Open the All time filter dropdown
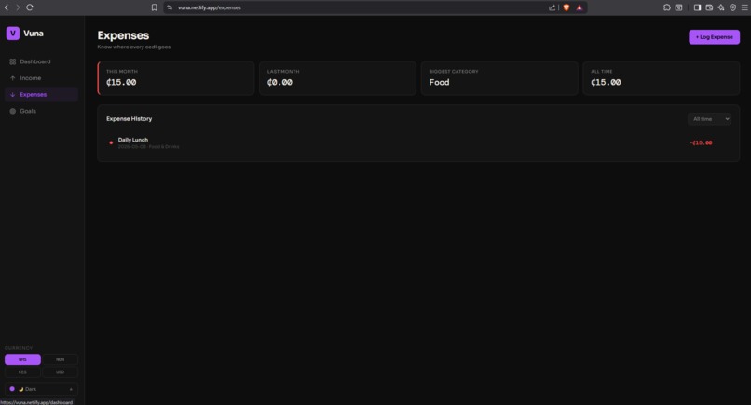The height and width of the screenshot is (405, 751). pyautogui.click(x=709, y=119)
